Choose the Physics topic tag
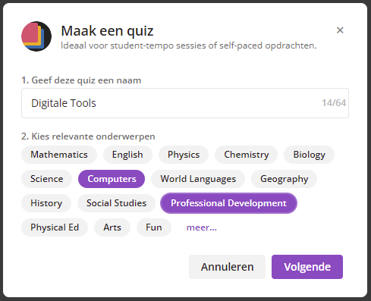The image size is (371, 301). click(x=184, y=155)
